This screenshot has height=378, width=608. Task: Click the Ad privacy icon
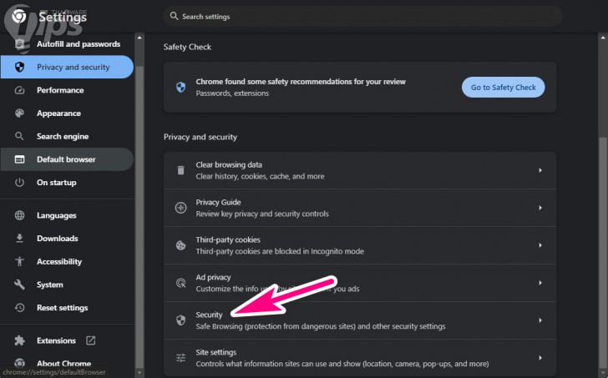click(x=180, y=283)
